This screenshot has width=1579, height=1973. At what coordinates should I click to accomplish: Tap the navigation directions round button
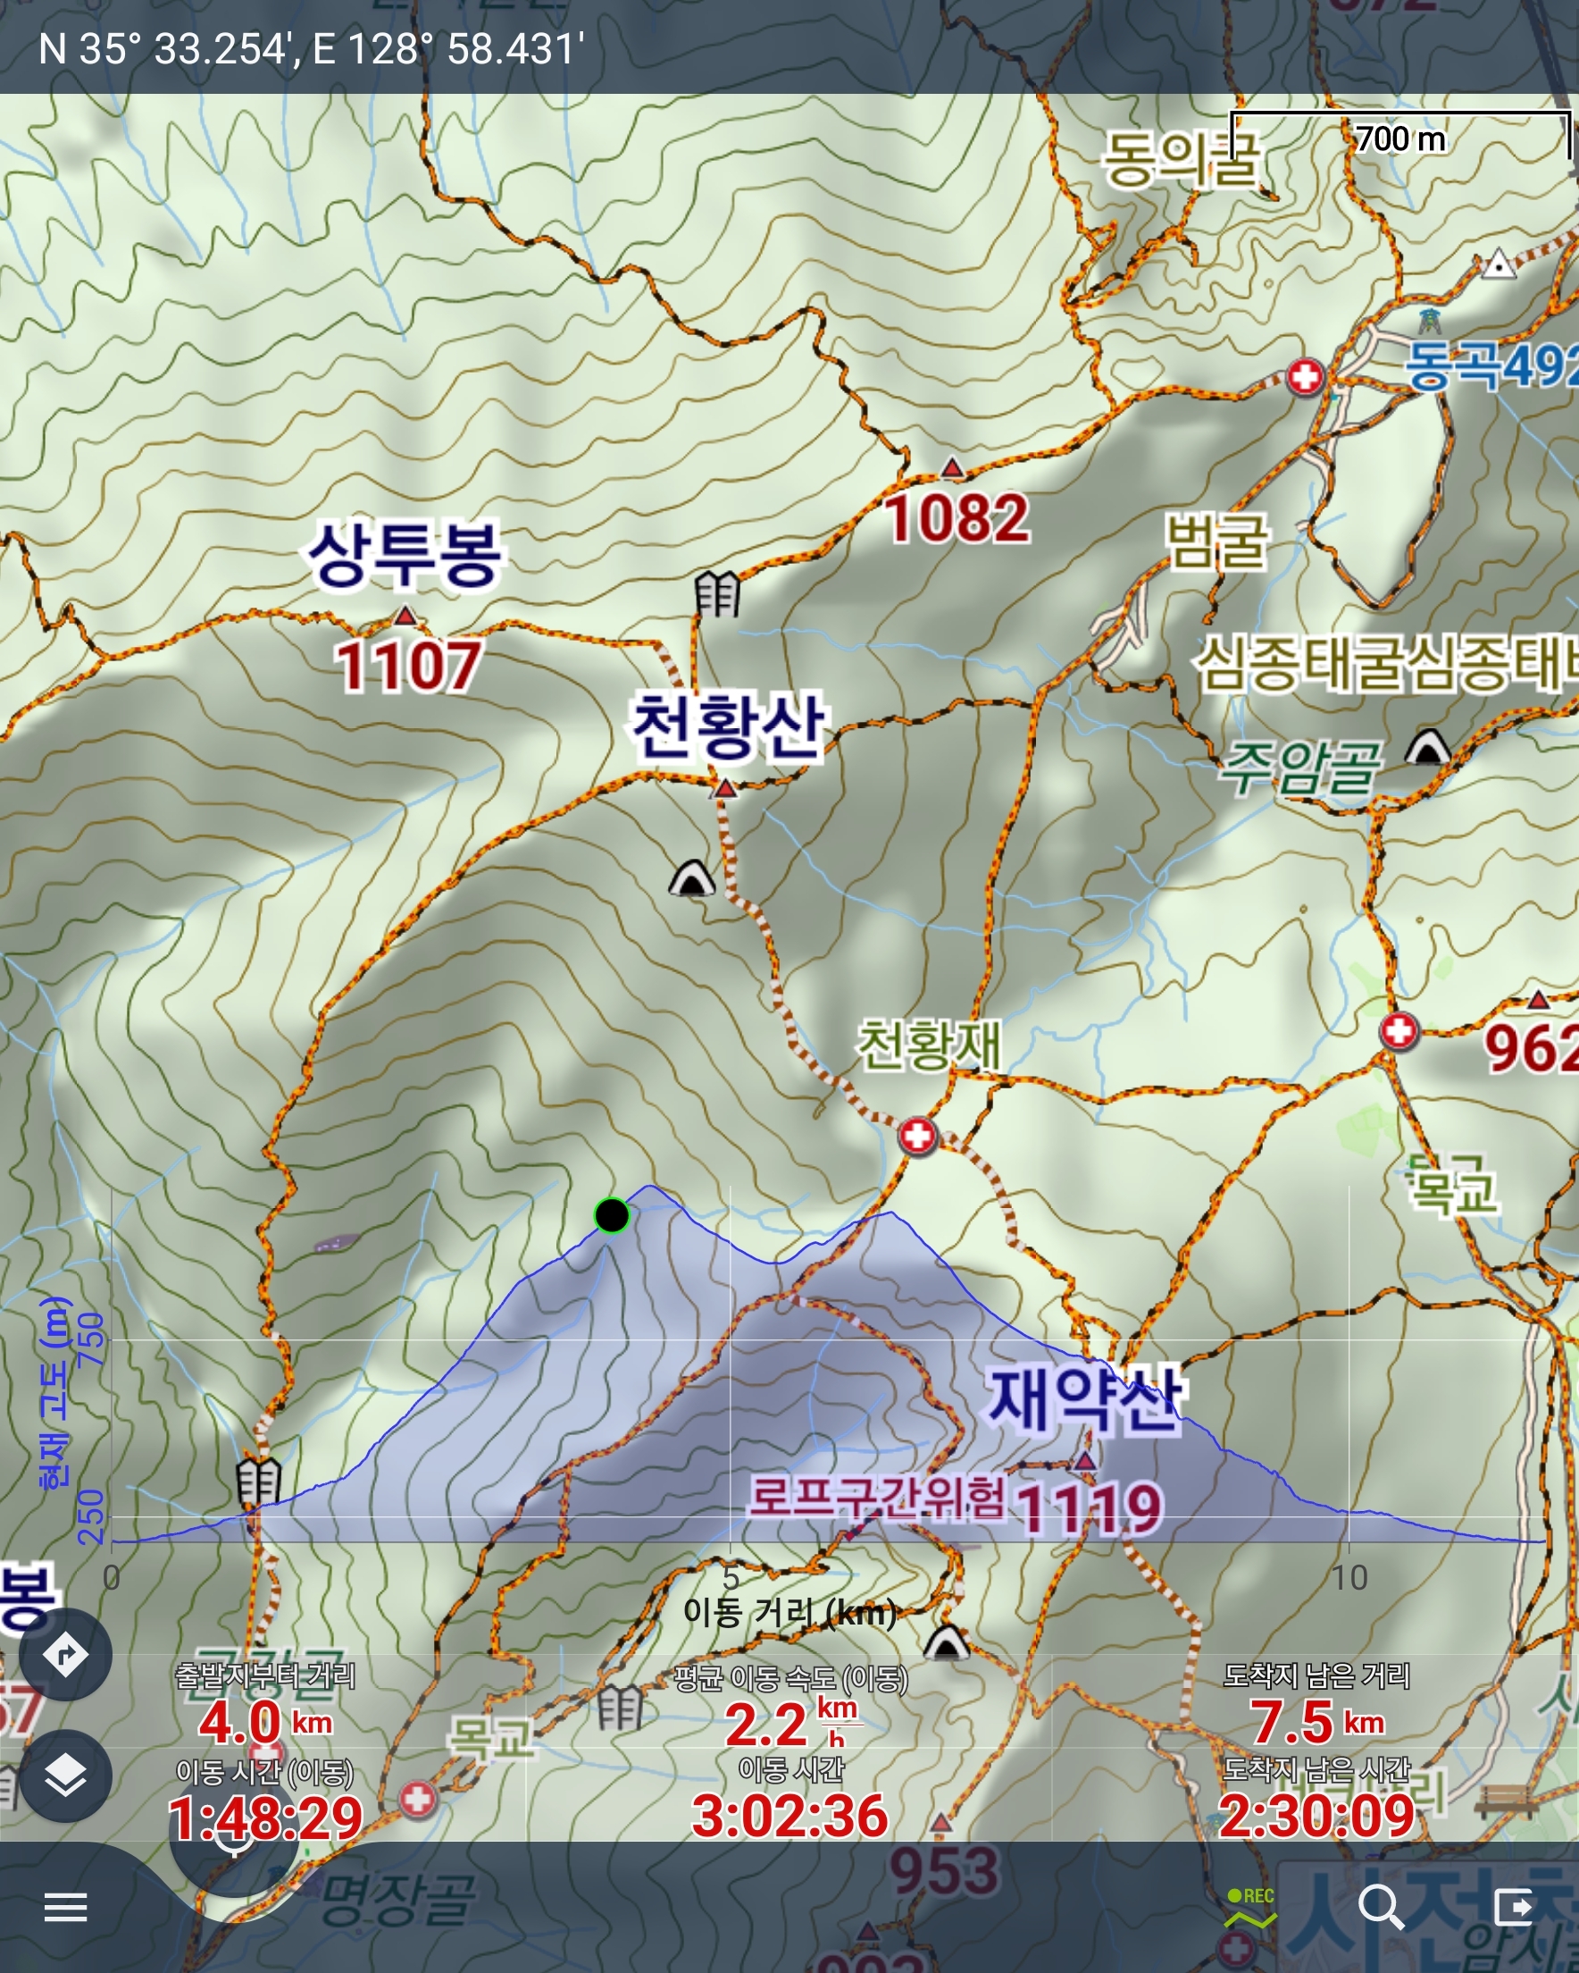tap(66, 1655)
